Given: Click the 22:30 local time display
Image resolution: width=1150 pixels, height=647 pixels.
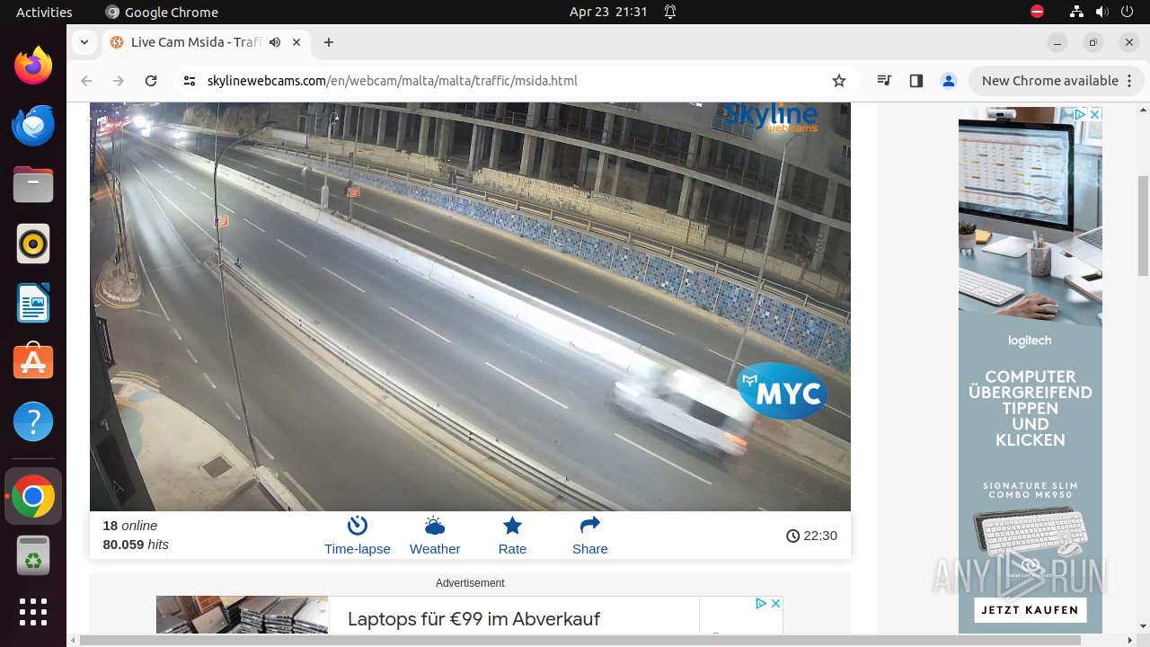Looking at the screenshot, I should click(811, 536).
